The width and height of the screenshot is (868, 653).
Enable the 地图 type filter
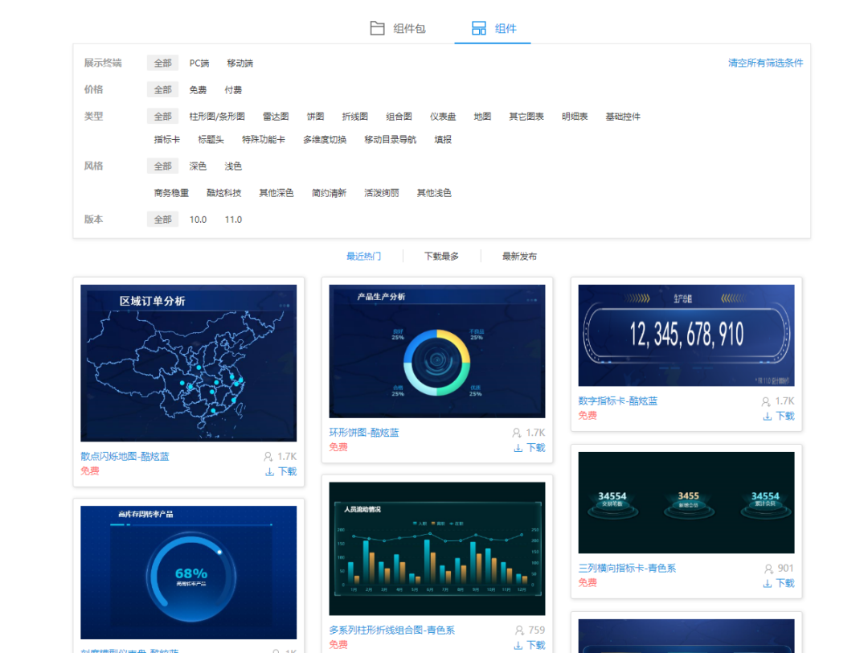[481, 116]
